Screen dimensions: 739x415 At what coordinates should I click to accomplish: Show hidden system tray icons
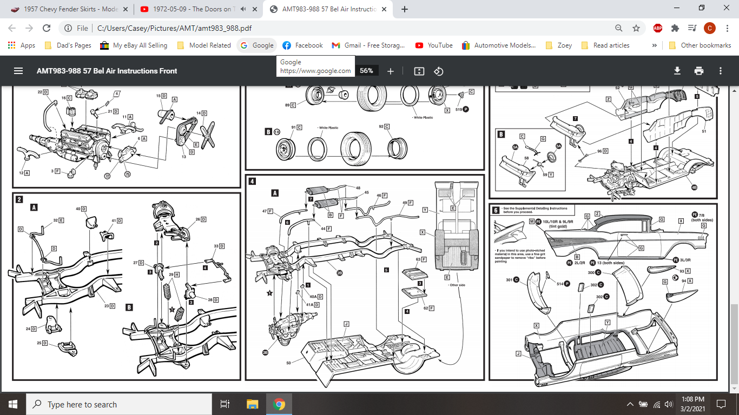[630, 404]
